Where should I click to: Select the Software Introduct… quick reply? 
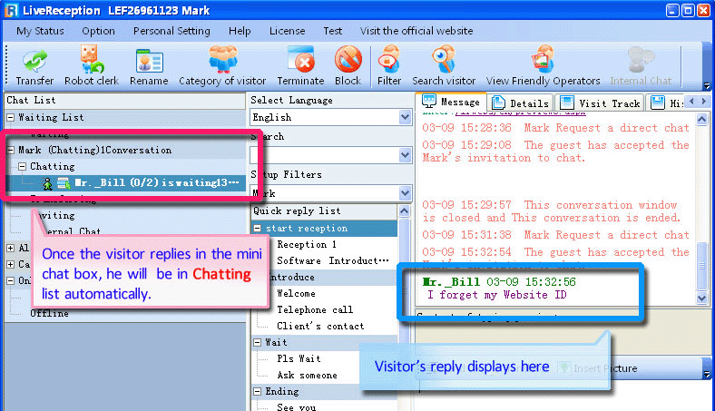(332, 261)
